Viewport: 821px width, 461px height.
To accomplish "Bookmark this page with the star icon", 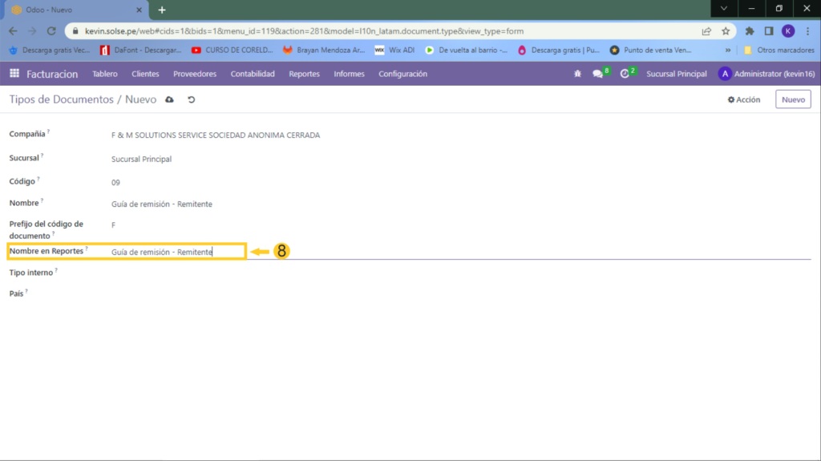I will [x=726, y=31].
